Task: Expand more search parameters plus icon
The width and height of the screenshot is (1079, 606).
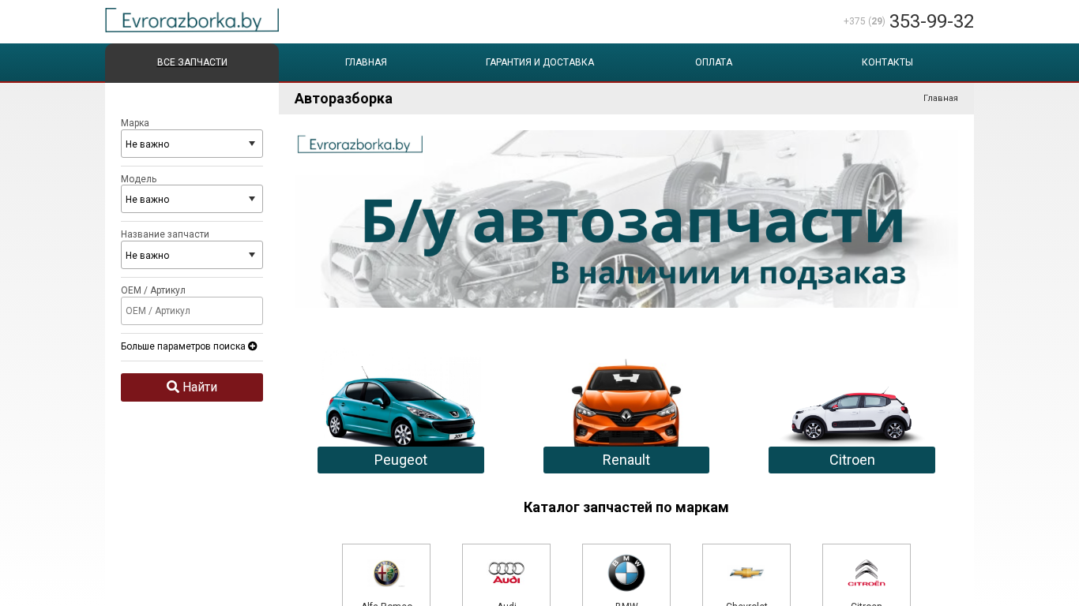Action: pos(253,346)
